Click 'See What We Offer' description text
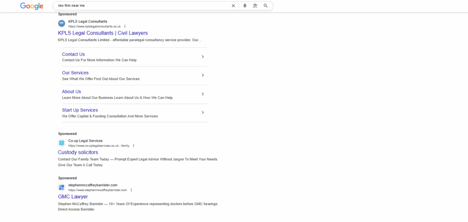The width and height of the screenshot is (468, 222). [x=101, y=79]
